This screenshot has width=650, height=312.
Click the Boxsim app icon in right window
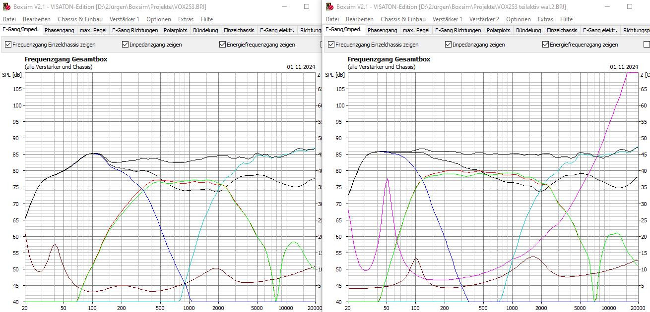[329, 7]
